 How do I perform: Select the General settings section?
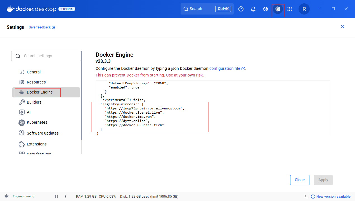pos(46,72)
